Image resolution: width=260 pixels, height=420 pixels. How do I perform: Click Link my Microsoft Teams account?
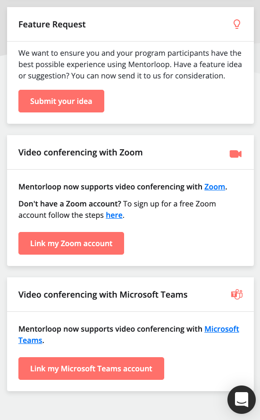(x=91, y=369)
